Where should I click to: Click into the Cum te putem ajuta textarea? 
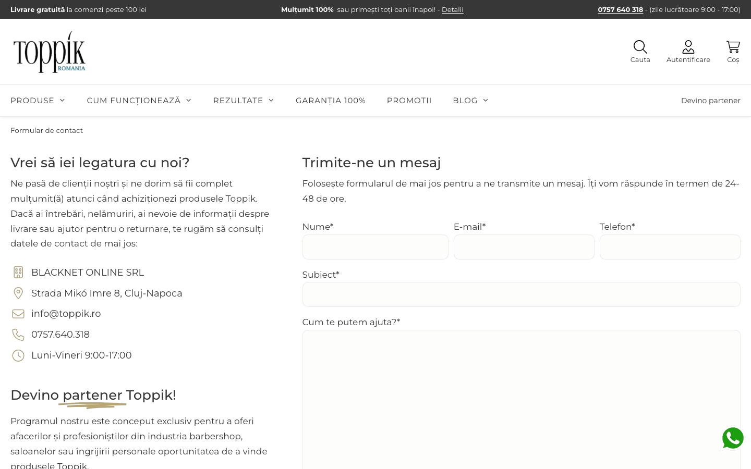[x=522, y=400]
